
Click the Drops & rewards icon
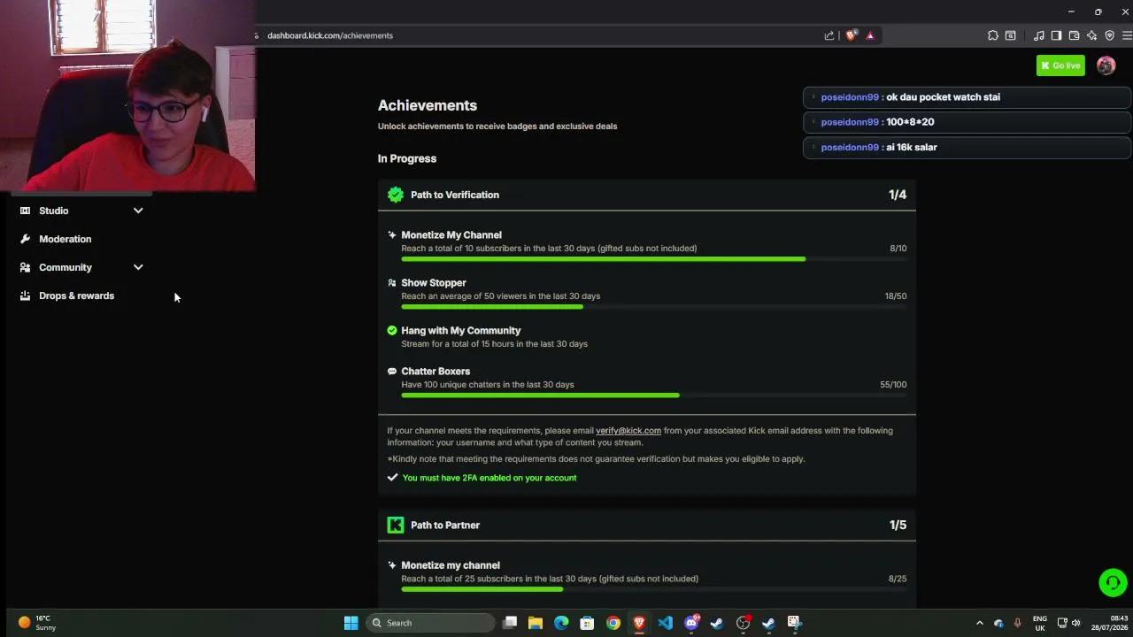[x=25, y=295]
